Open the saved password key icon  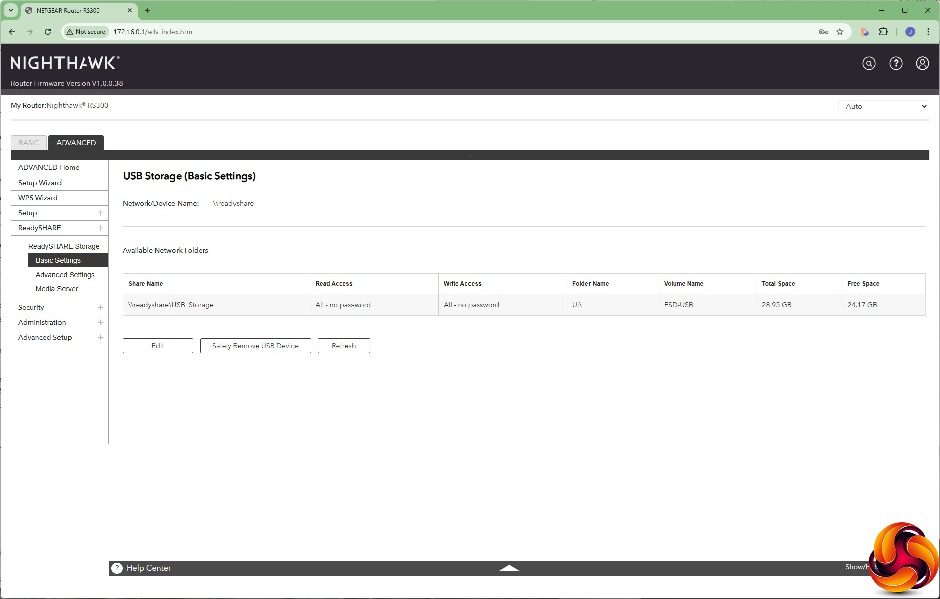point(824,32)
